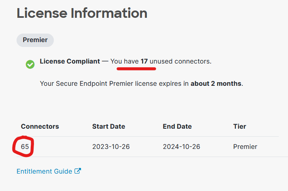Image resolution: width=288 pixels, height=191 pixels.
Task: Click the bold 'about 2 months' expiry text
Action: tap(216, 84)
